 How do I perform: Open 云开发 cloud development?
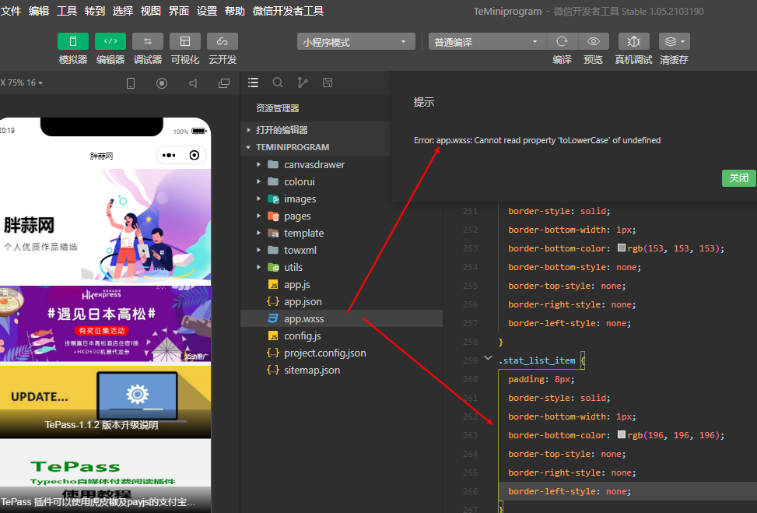[223, 41]
